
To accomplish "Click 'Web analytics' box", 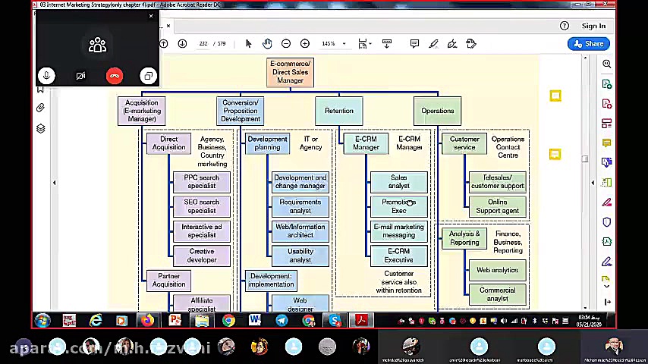I will [498, 270].
